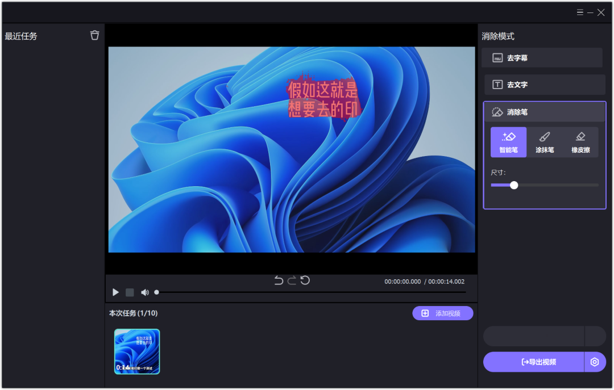Click the 消除模式 panel heading
Screen dimensions: 614x390
[497, 36]
